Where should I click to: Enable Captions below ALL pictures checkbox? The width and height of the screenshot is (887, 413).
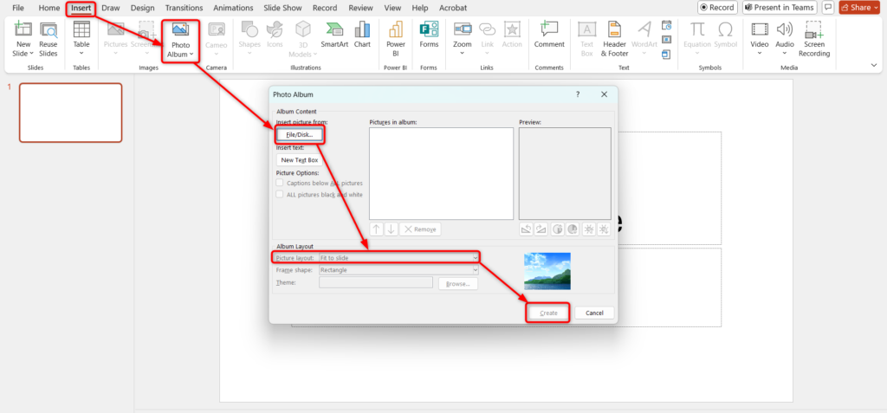click(x=280, y=184)
